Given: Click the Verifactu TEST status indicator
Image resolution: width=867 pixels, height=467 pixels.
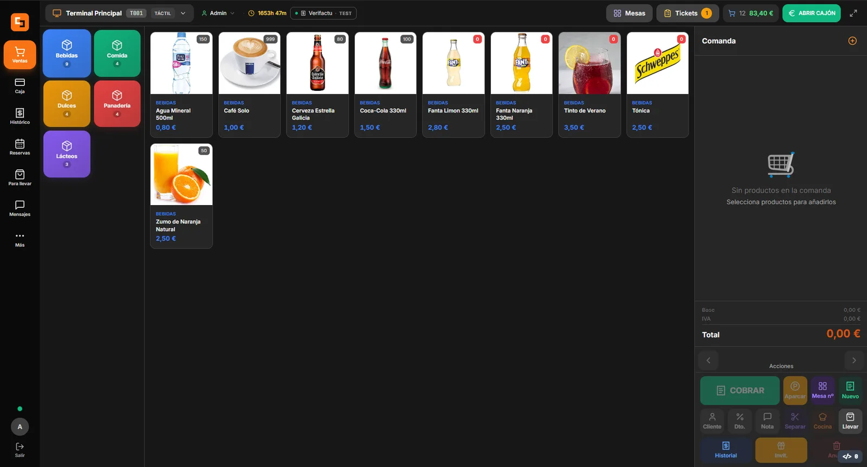Looking at the screenshot, I should 323,13.
